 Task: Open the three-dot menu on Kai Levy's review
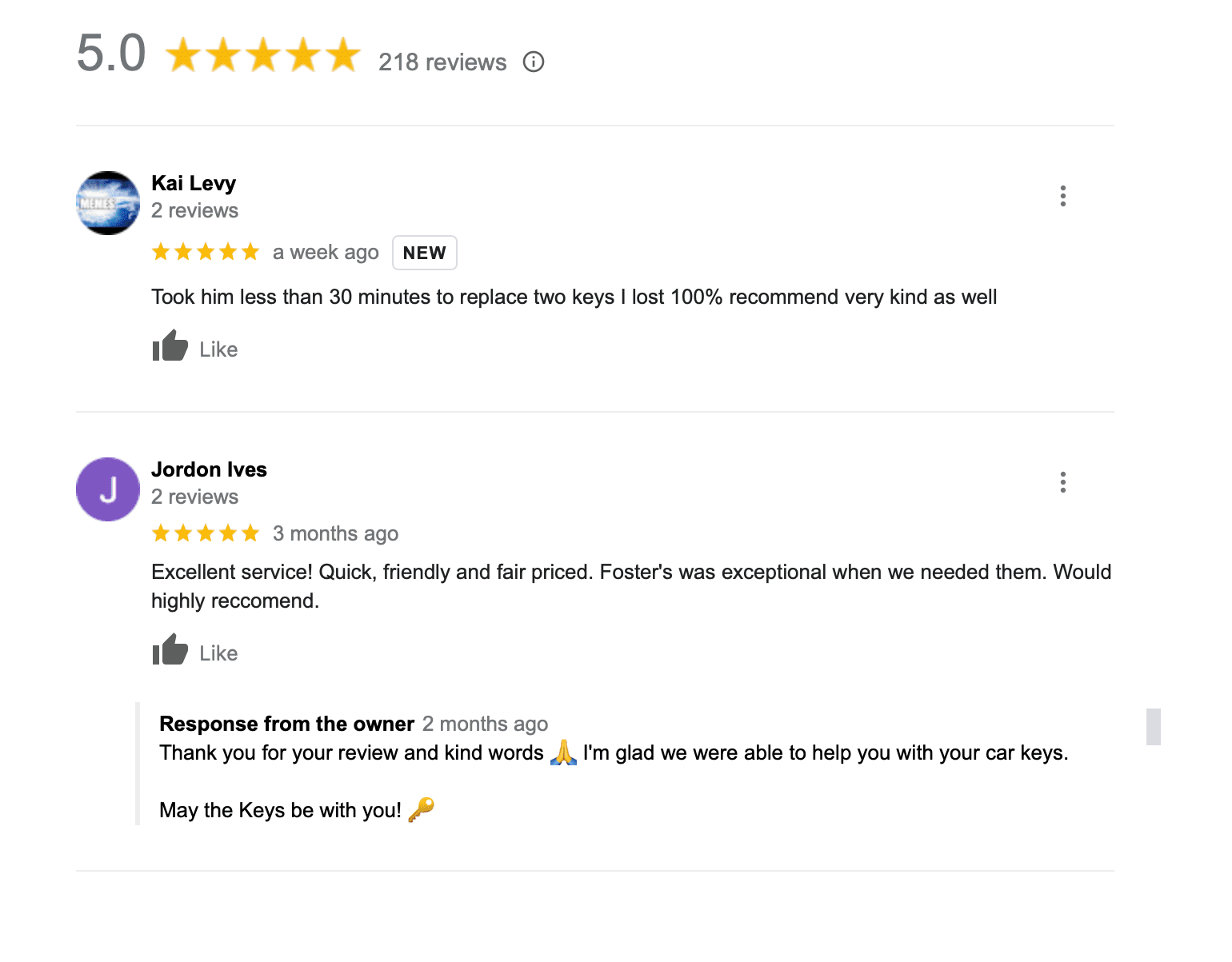[x=1062, y=196]
